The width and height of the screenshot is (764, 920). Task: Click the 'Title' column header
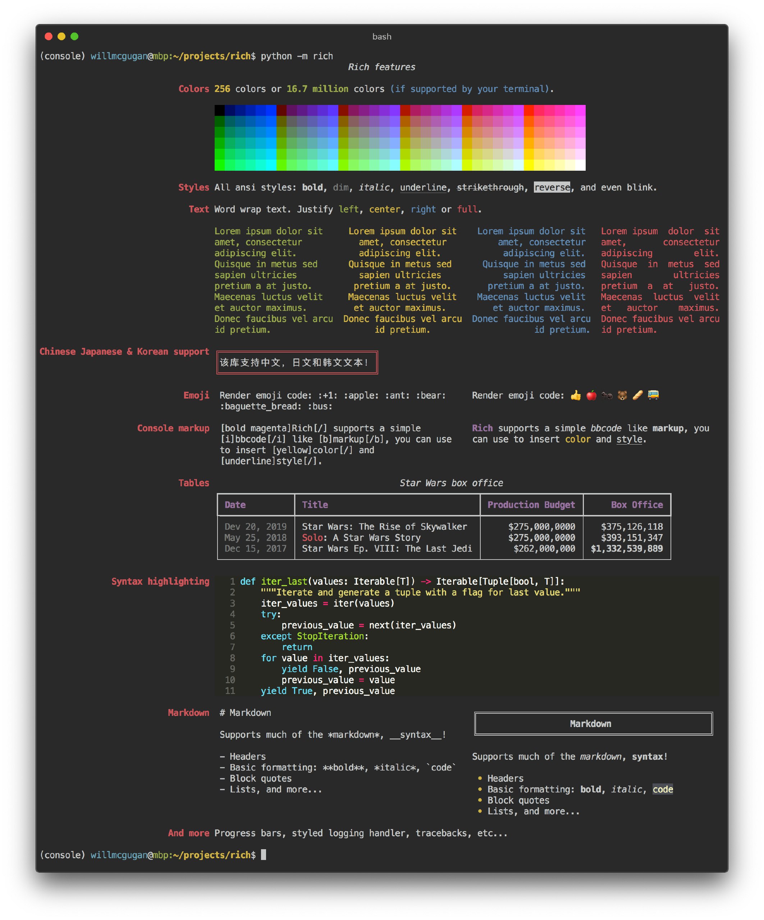[315, 505]
